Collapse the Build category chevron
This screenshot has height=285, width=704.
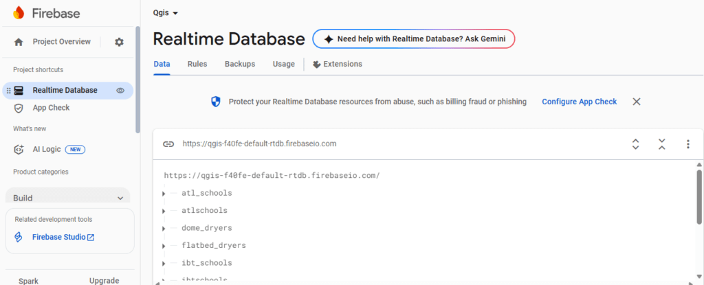point(120,198)
